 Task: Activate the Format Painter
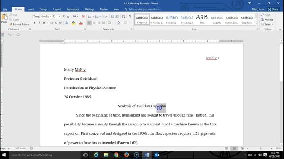(x=20, y=24)
